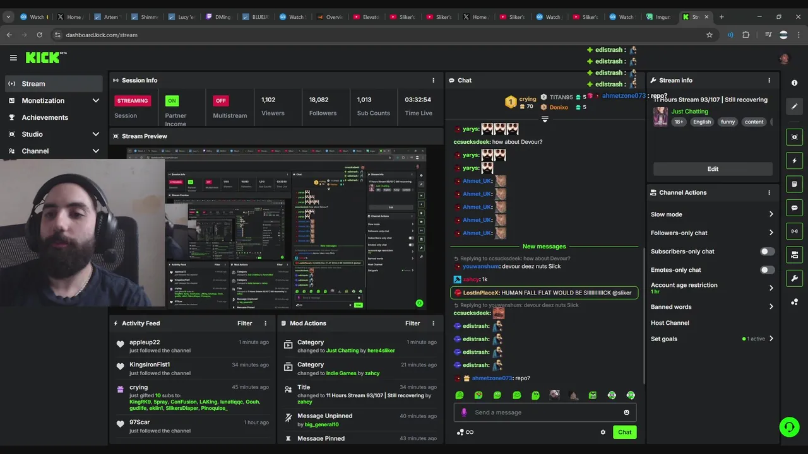Open Set goals chevron

tap(771, 339)
